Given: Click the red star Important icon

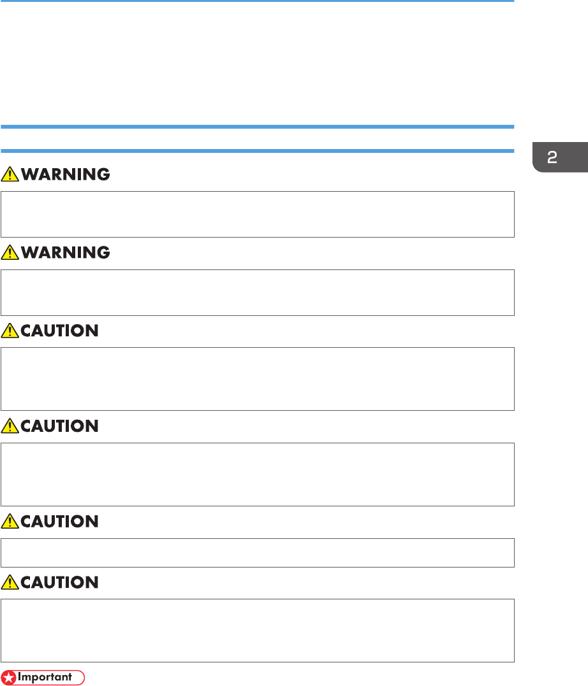Looking at the screenshot, I should (8, 677).
